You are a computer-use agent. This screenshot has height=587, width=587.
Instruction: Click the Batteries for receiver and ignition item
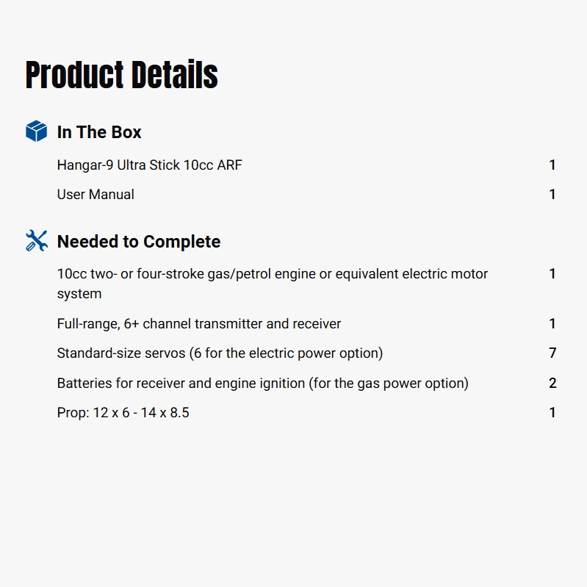(x=262, y=383)
